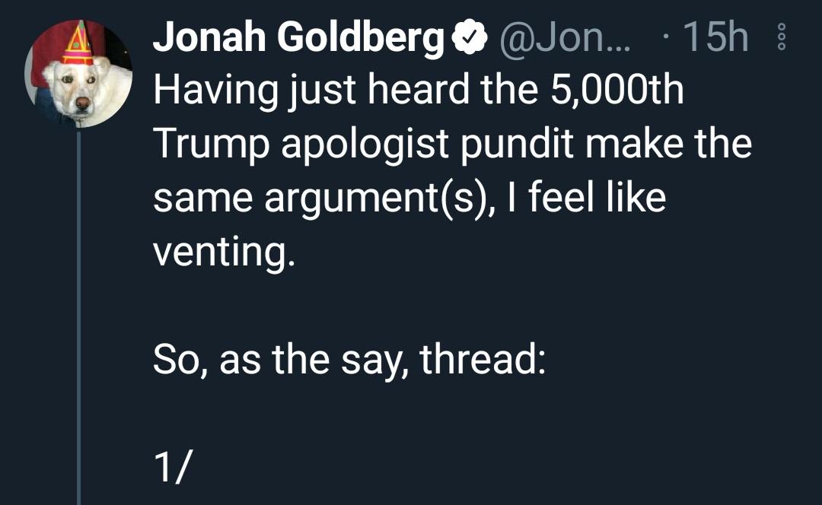Image resolution: width=822 pixels, height=505 pixels.
Task: Click the party hat in the avatar
Action: click(77, 46)
